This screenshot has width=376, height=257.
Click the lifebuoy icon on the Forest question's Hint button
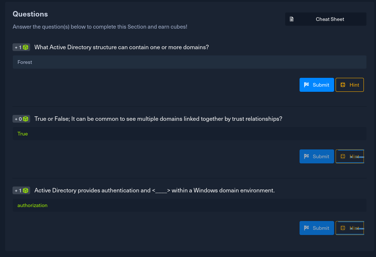(x=343, y=85)
